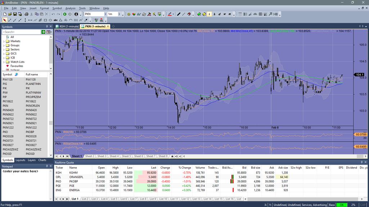Open the search options dropdown icon

[49, 32]
